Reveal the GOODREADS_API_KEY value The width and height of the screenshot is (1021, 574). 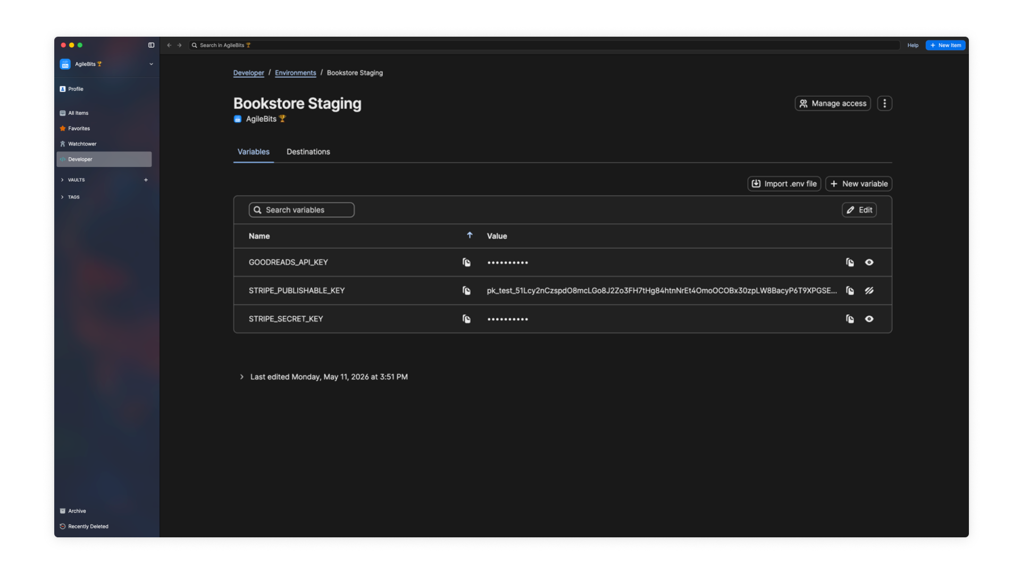[869, 263]
